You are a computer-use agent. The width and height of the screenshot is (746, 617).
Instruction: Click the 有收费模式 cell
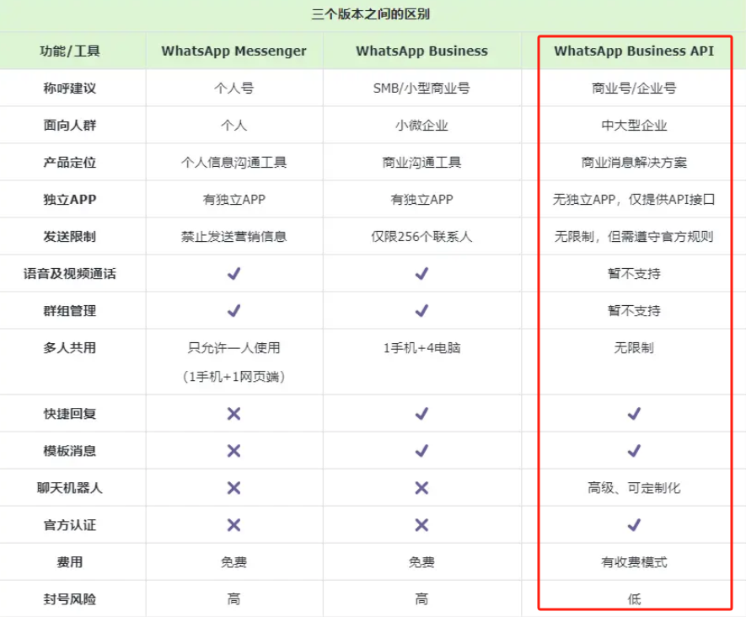(634, 562)
